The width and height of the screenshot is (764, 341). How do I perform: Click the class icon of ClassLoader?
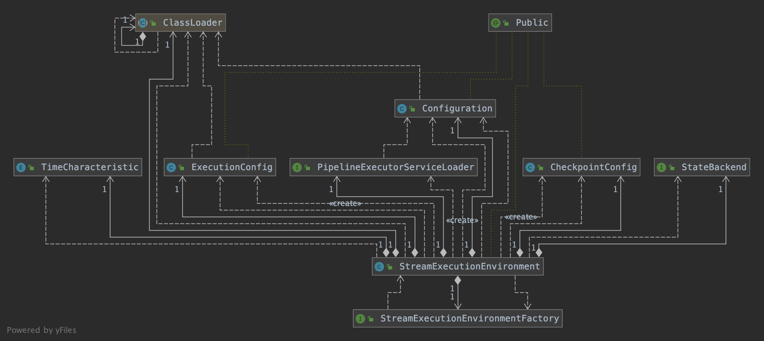[142, 23]
